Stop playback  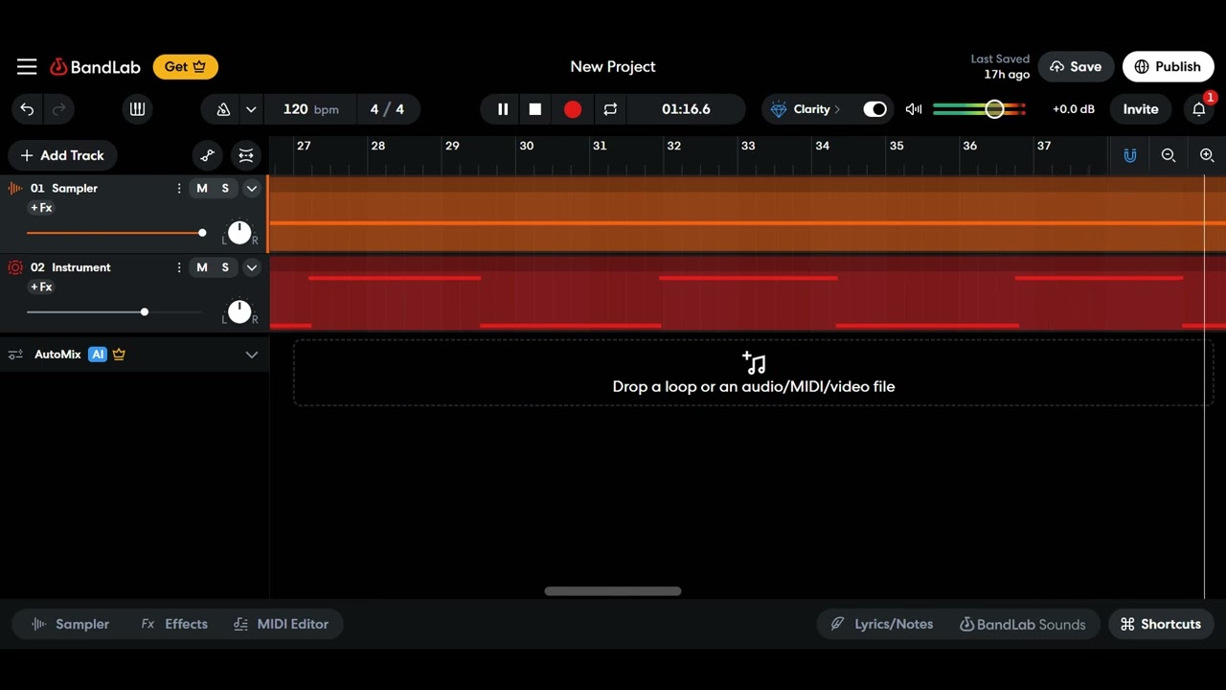pos(535,109)
